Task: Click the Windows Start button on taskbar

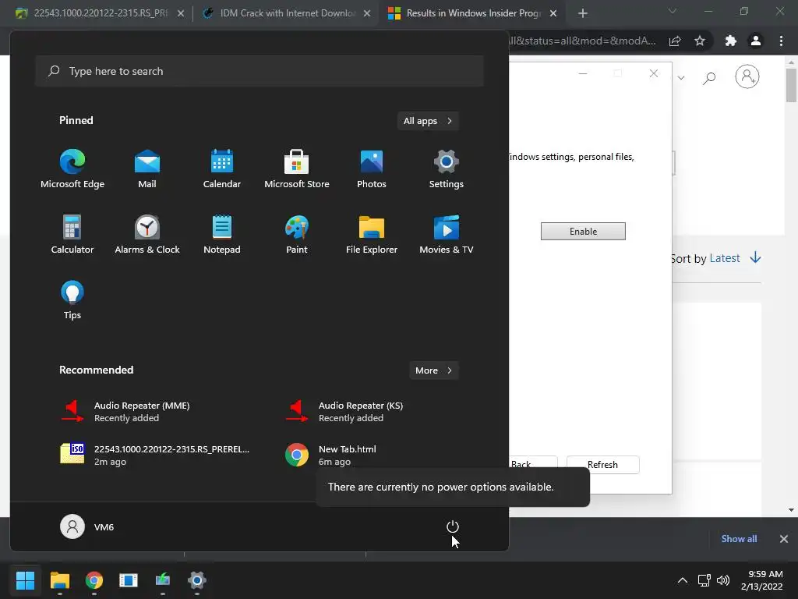Action: pyautogui.click(x=25, y=580)
